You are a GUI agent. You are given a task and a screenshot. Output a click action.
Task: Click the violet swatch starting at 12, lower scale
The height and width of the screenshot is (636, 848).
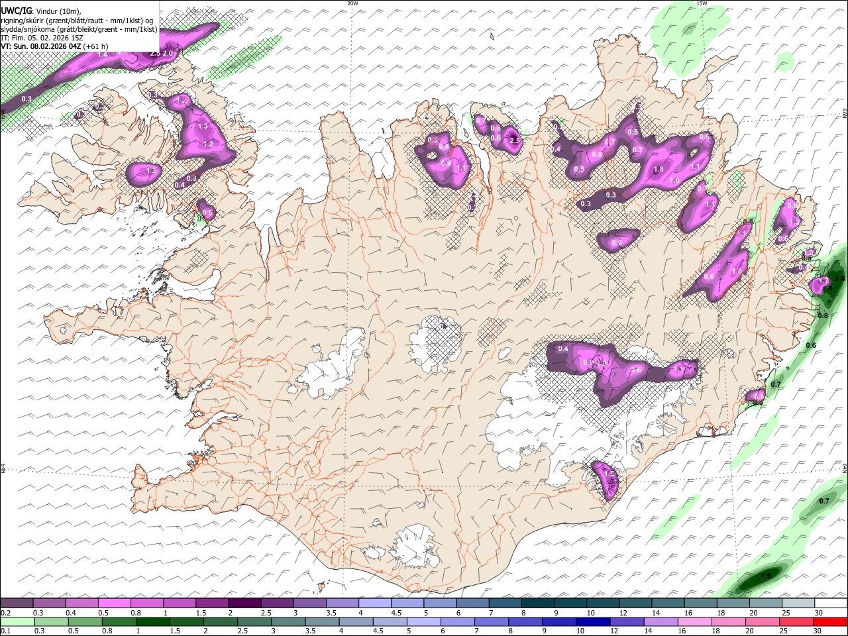pos(627,621)
